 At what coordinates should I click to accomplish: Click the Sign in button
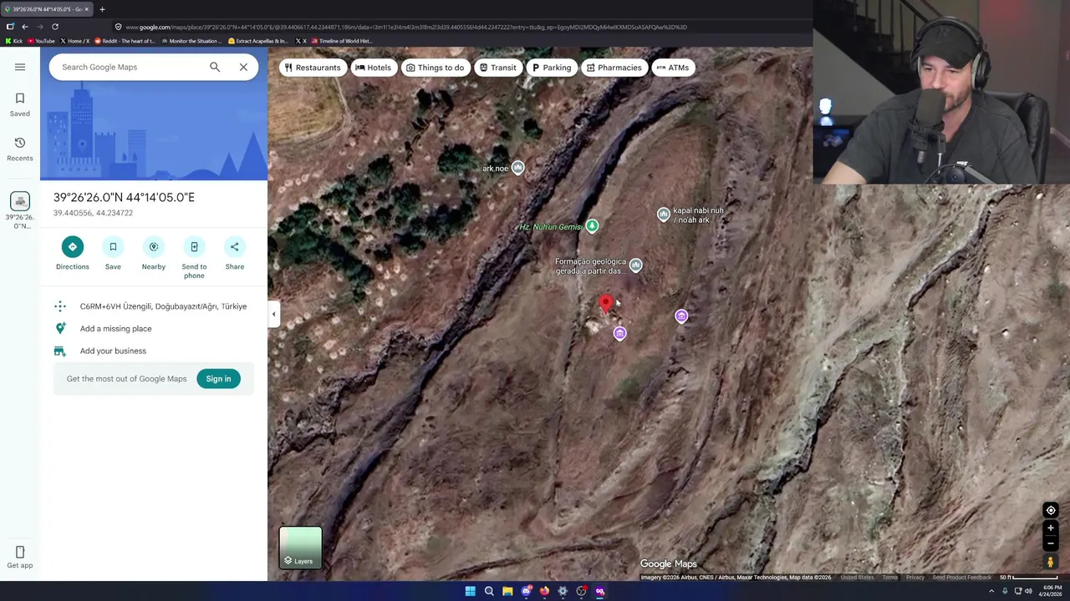218,379
